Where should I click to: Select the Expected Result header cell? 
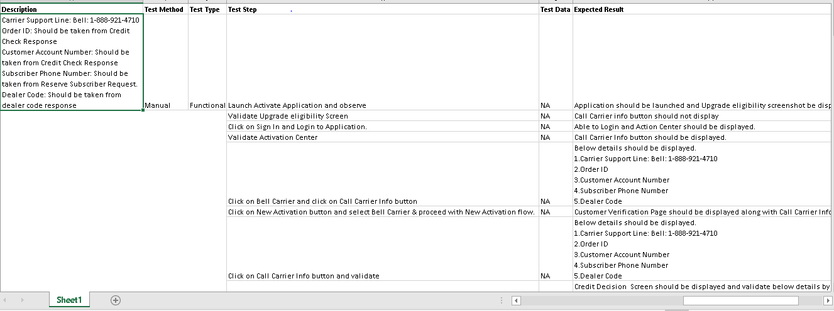703,9
